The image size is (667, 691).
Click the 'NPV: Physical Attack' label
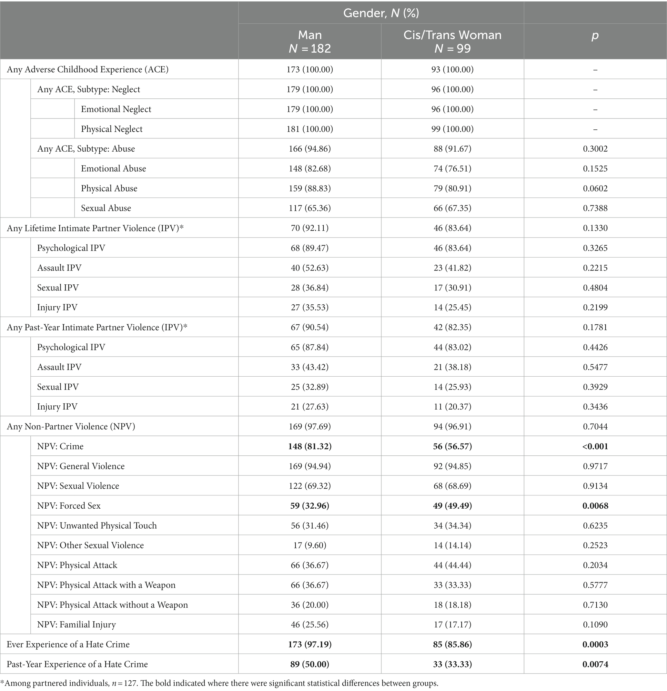point(77,565)
